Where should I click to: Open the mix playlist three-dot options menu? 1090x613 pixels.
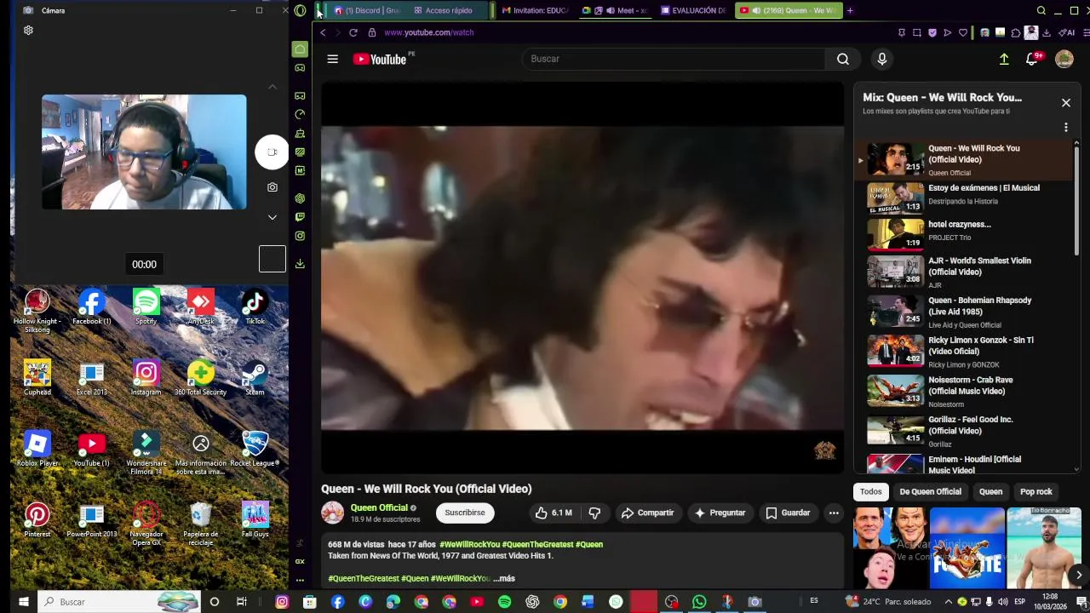(1065, 128)
